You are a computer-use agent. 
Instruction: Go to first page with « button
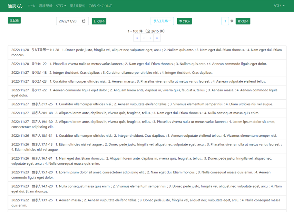point(137,38)
